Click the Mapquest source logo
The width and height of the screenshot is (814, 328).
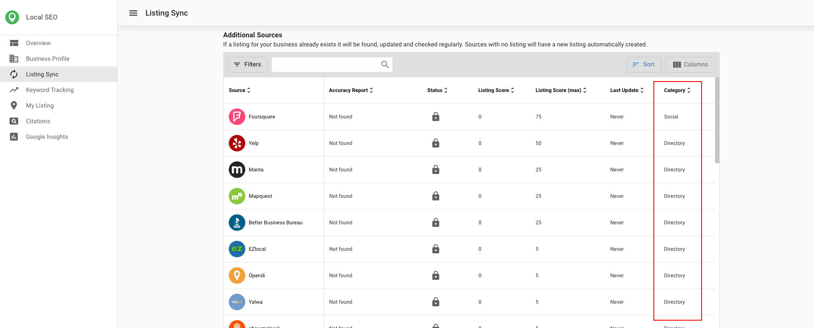237,196
